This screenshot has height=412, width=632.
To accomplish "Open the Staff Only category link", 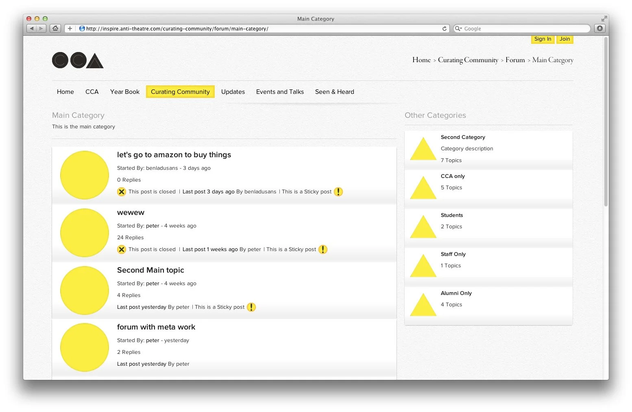I will (x=453, y=254).
